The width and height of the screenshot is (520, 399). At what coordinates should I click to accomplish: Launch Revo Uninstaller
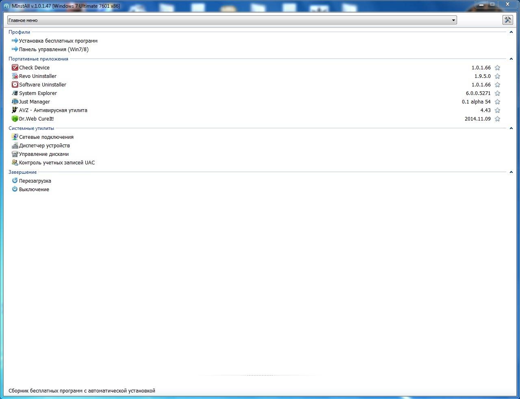pos(38,76)
